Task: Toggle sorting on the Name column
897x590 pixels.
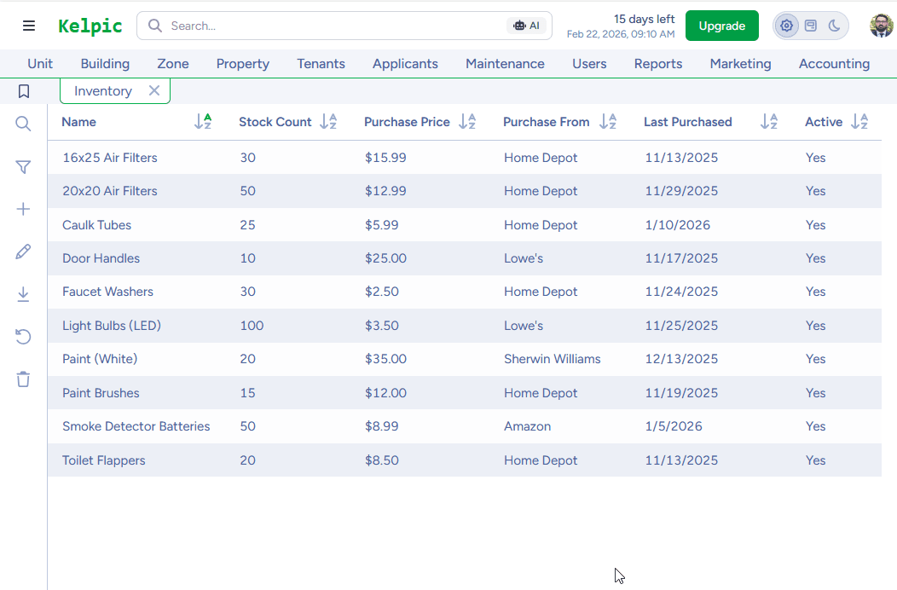Action: click(203, 121)
